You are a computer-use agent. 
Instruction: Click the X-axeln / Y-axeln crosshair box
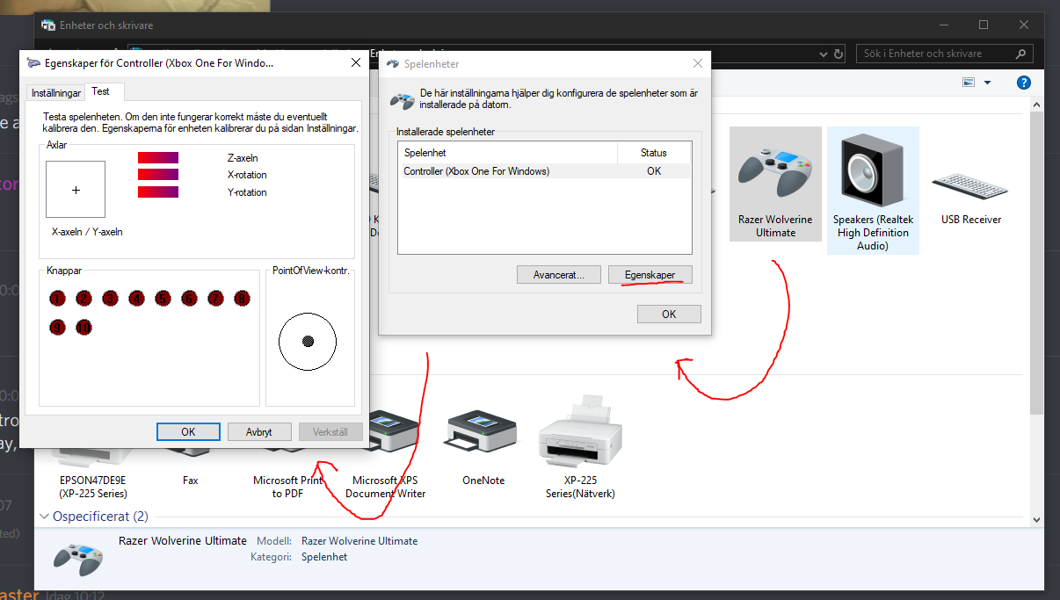pyautogui.click(x=76, y=190)
